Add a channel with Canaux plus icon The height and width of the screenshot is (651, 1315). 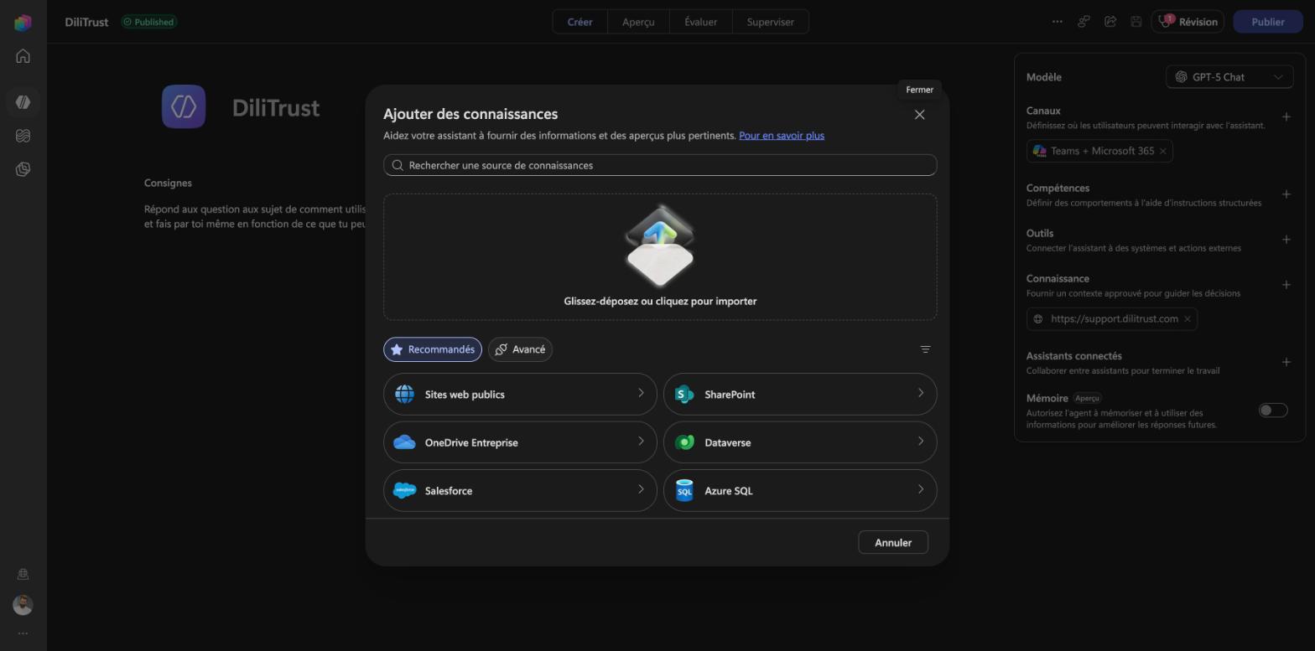tap(1286, 117)
